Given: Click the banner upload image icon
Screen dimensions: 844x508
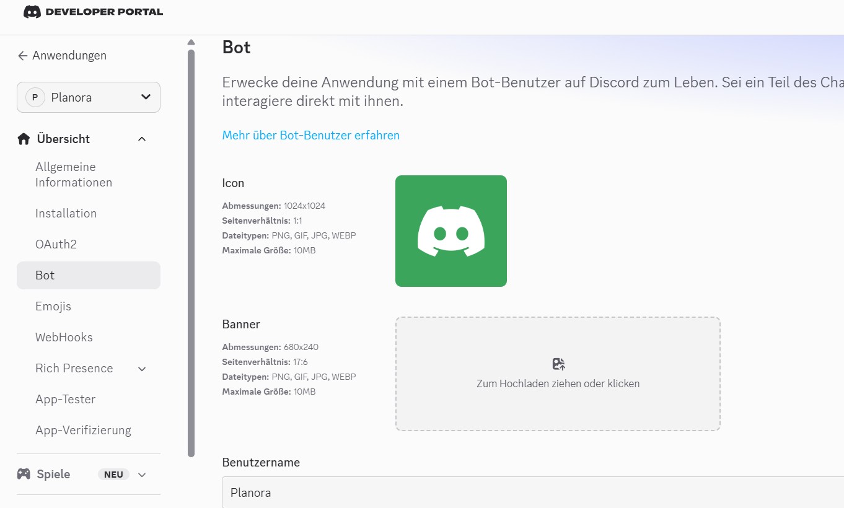Looking at the screenshot, I should pyautogui.click(x=558, y=364).
